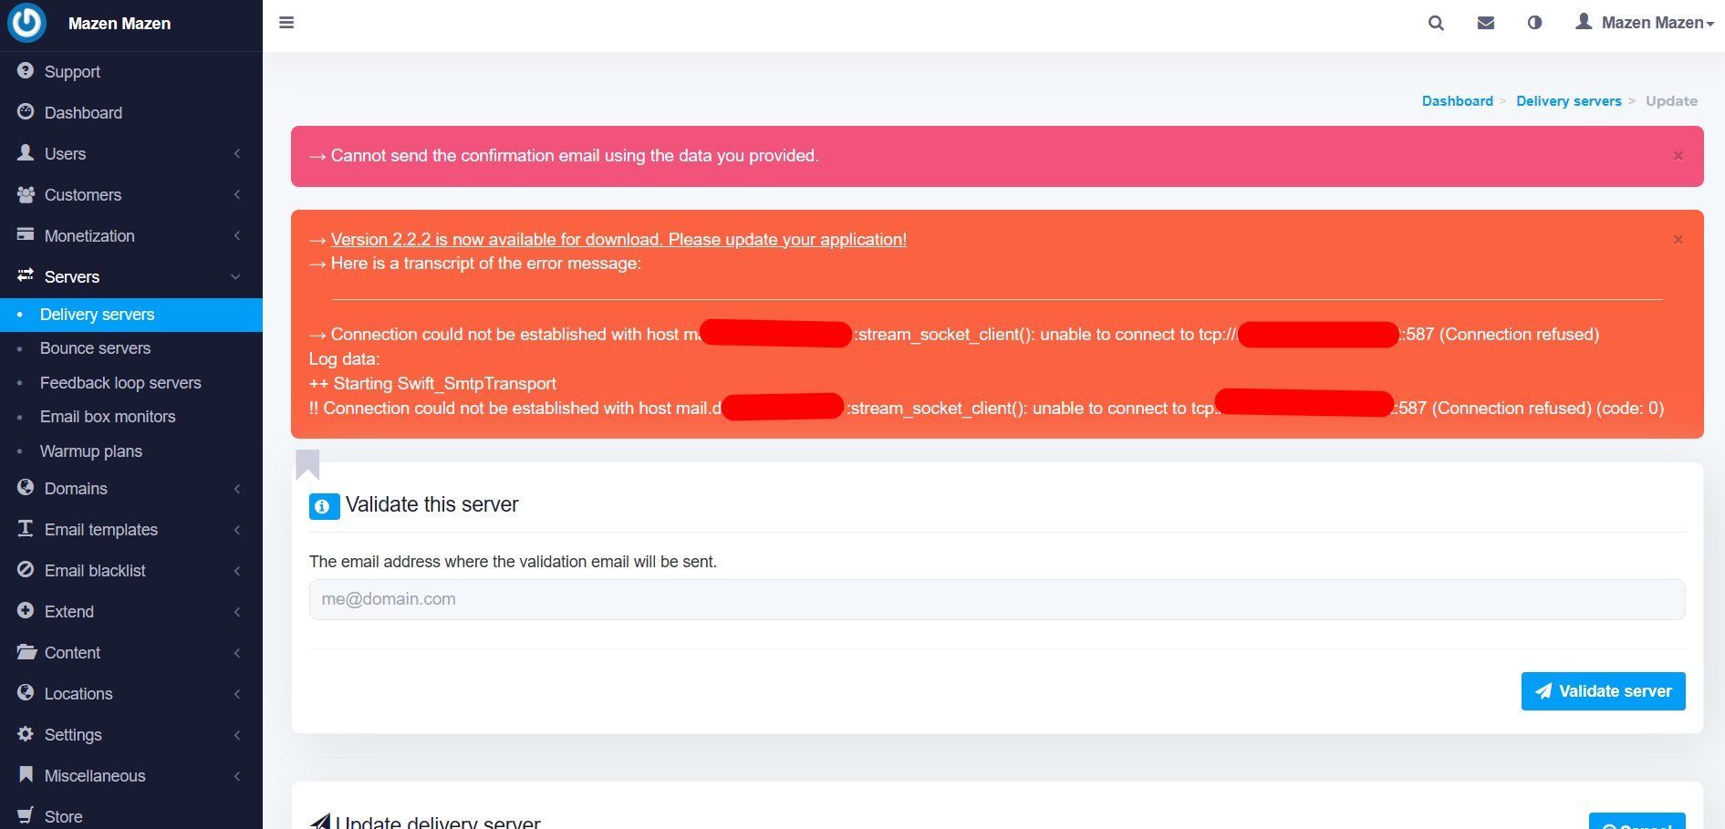Expand the Domains submenu chevron

pyautogui.click(x=237, y=489)
